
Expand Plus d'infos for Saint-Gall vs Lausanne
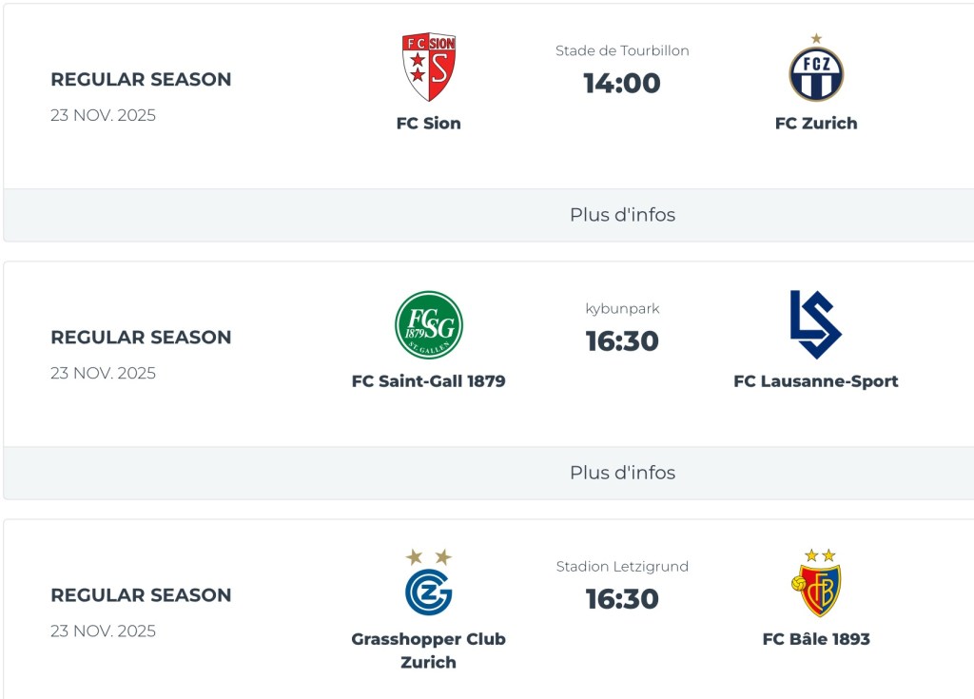(x=622, y=473)
